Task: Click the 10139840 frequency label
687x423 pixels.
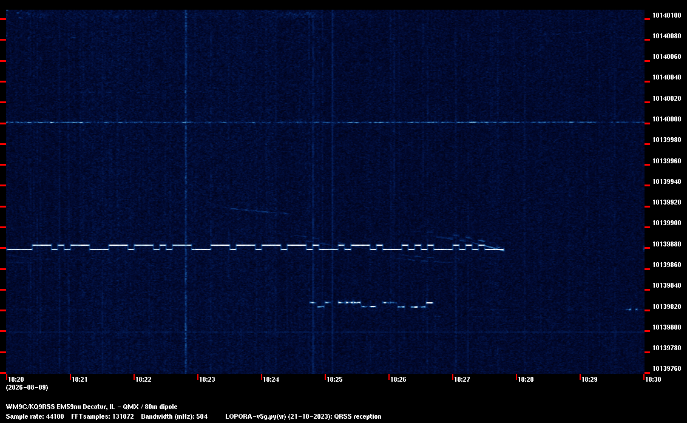Action: tap(666, 285)
